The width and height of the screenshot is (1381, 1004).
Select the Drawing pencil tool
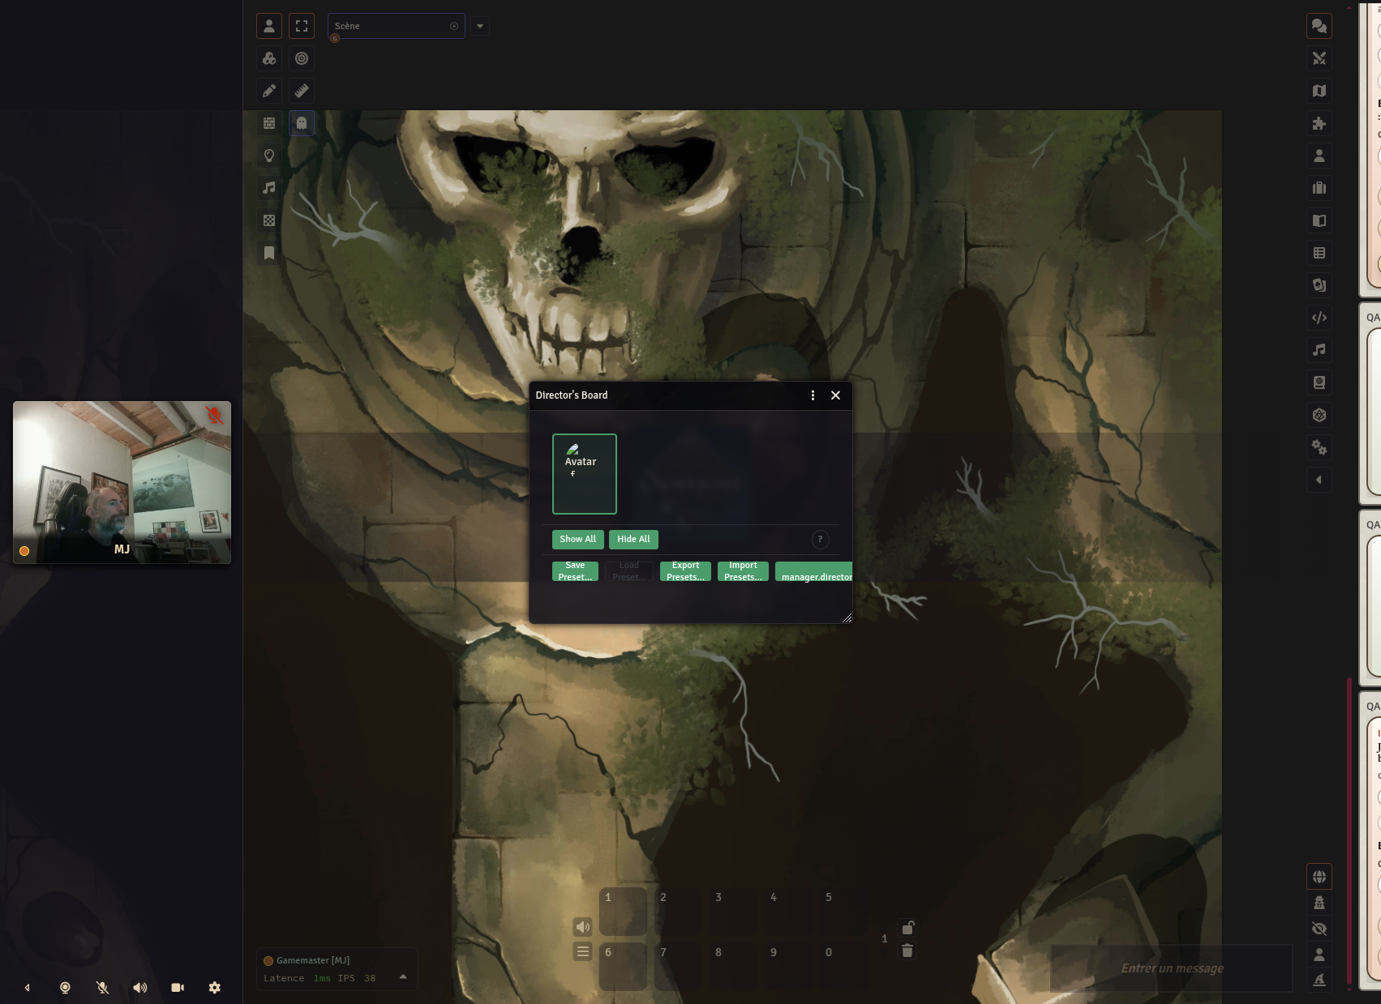pyautogui.click(x=269, y=91)
